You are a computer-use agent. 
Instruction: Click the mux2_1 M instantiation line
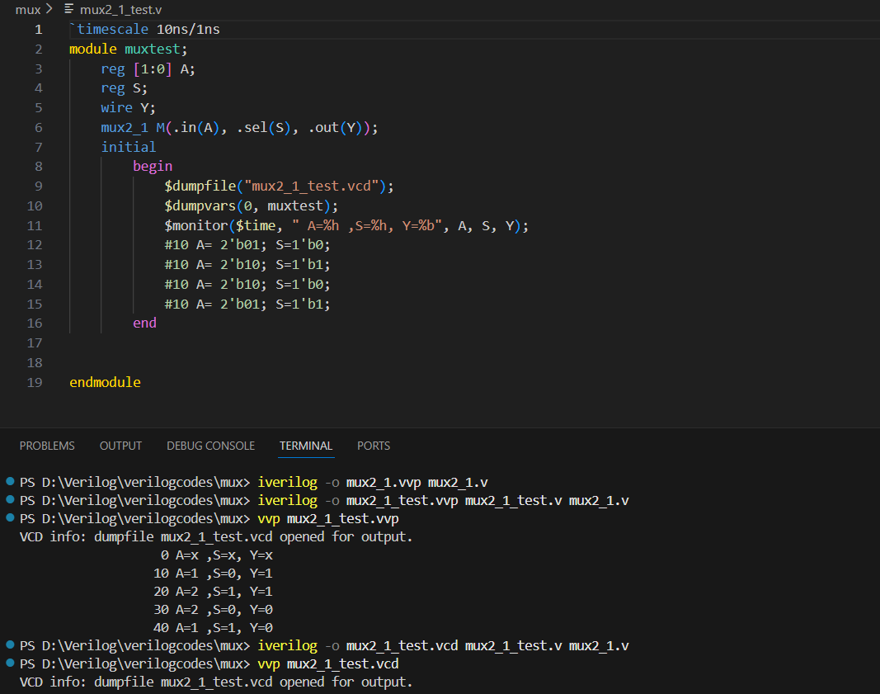click(x=239, y=127)
